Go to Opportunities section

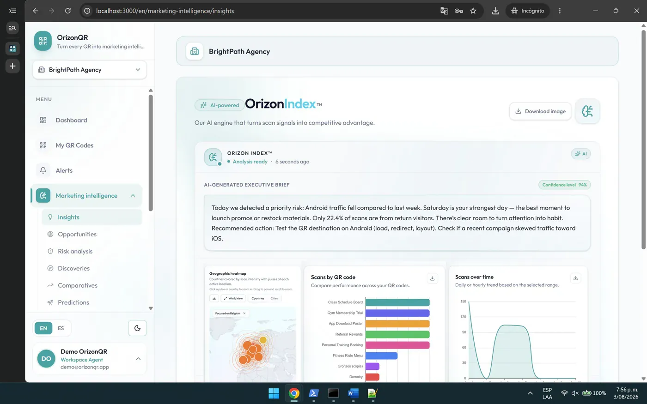click(92, 234)
